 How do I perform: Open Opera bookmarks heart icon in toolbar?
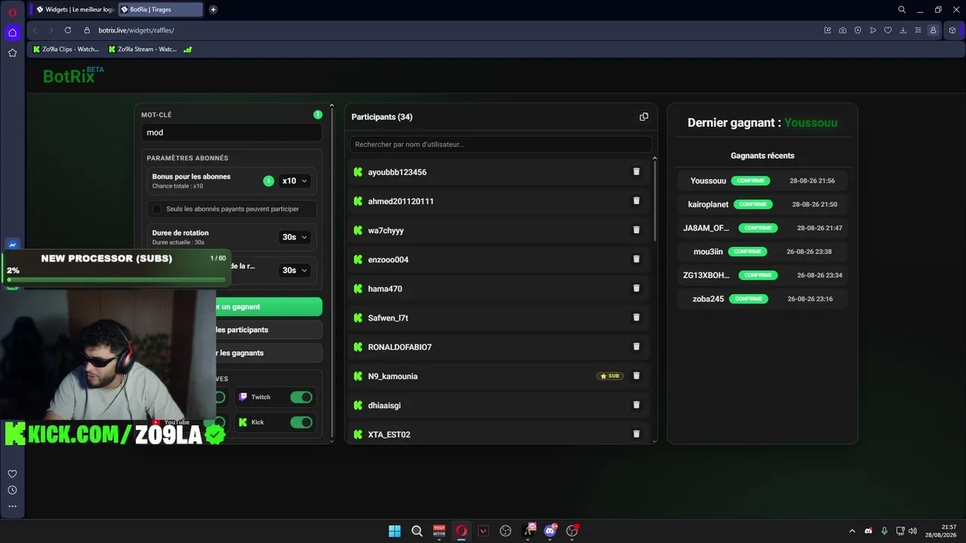pos(888,30)
